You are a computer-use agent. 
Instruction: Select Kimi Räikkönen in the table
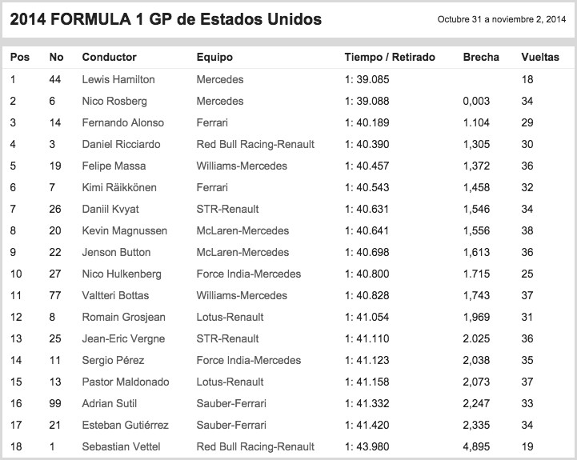pyautogui.click(x=120, y=188)
